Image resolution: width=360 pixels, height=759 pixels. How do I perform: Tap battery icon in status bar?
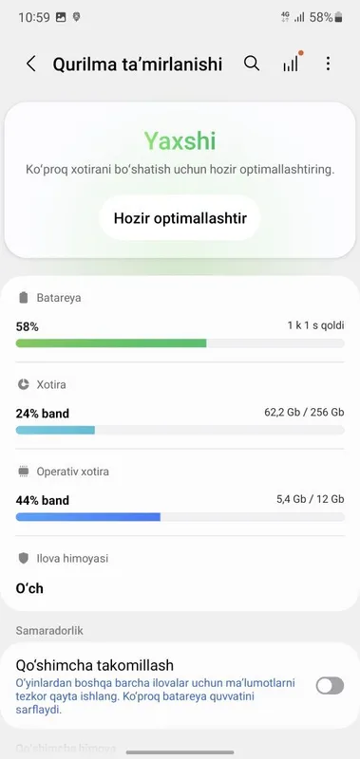tap(338, 17)
